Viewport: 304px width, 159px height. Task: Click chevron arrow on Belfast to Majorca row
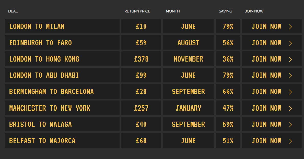point(290,141)
